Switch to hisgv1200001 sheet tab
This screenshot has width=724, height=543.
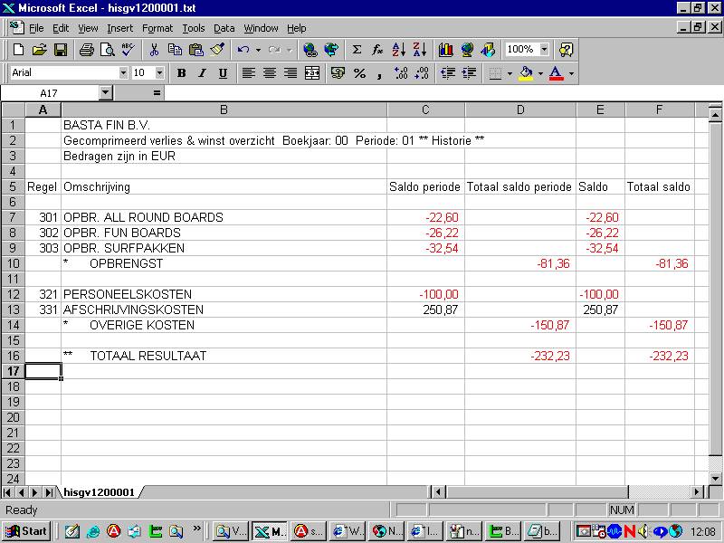point(99,492)
